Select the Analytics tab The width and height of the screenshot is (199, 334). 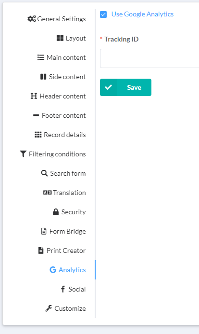pos(68,270)
